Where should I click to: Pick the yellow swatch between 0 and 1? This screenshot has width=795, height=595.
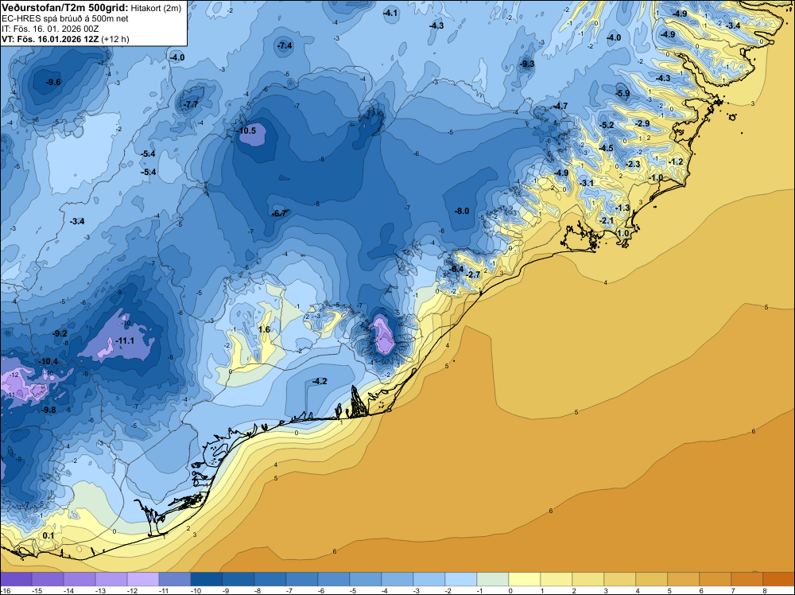(x=524, y=579)
